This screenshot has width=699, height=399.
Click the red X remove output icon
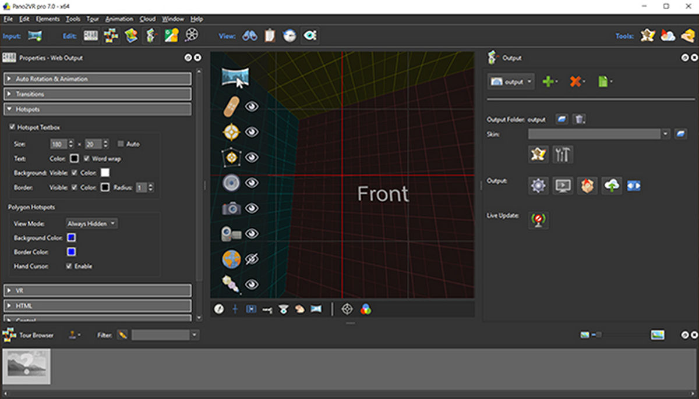(x=576, y=82)
